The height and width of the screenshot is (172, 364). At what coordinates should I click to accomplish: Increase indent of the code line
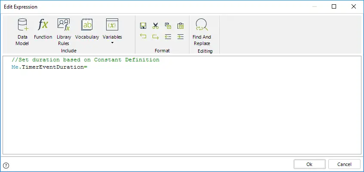180,36
